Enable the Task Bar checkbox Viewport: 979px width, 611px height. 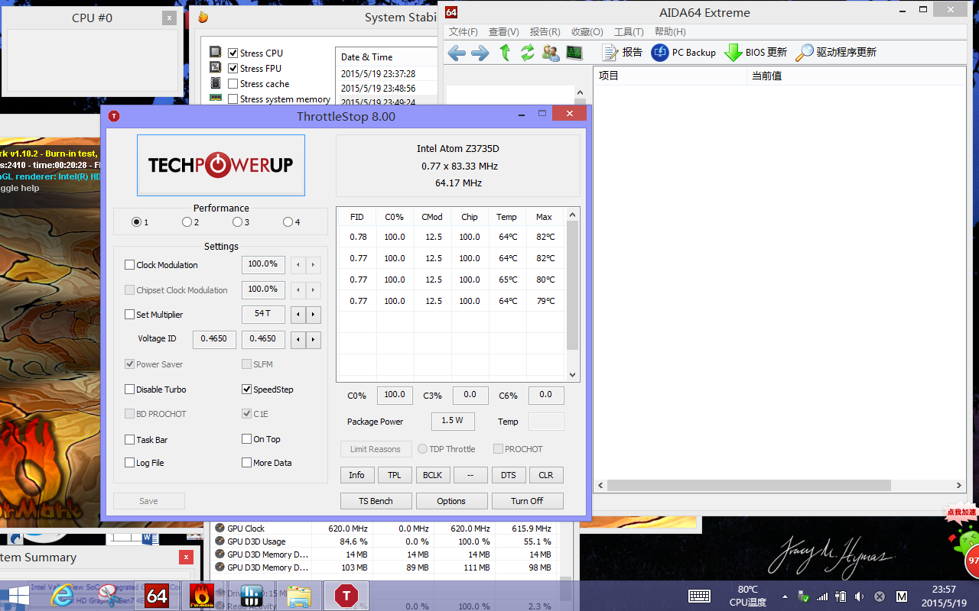(130, 440)
